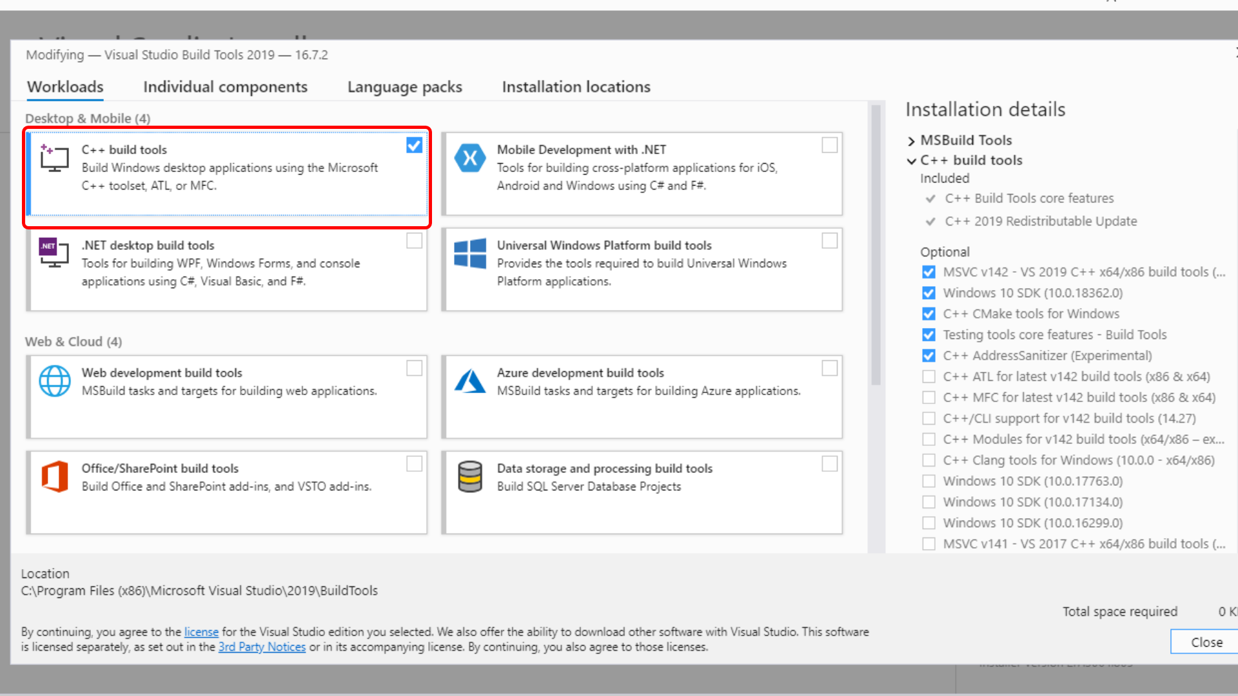The height and width of the screenshot is (696, 1238).
Task: Click the .NET desktop build tools icon
Action: [x=54, y=253]
